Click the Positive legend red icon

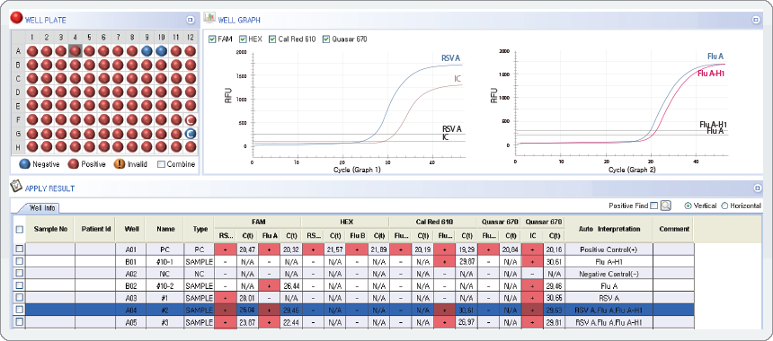[74, 164]
